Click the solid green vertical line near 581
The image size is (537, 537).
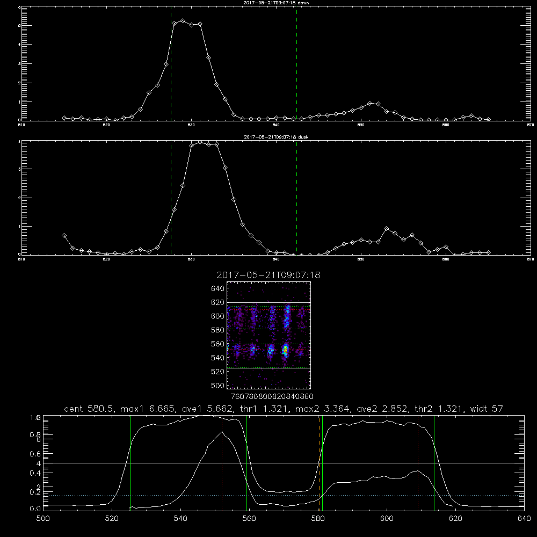click(322, 463)
